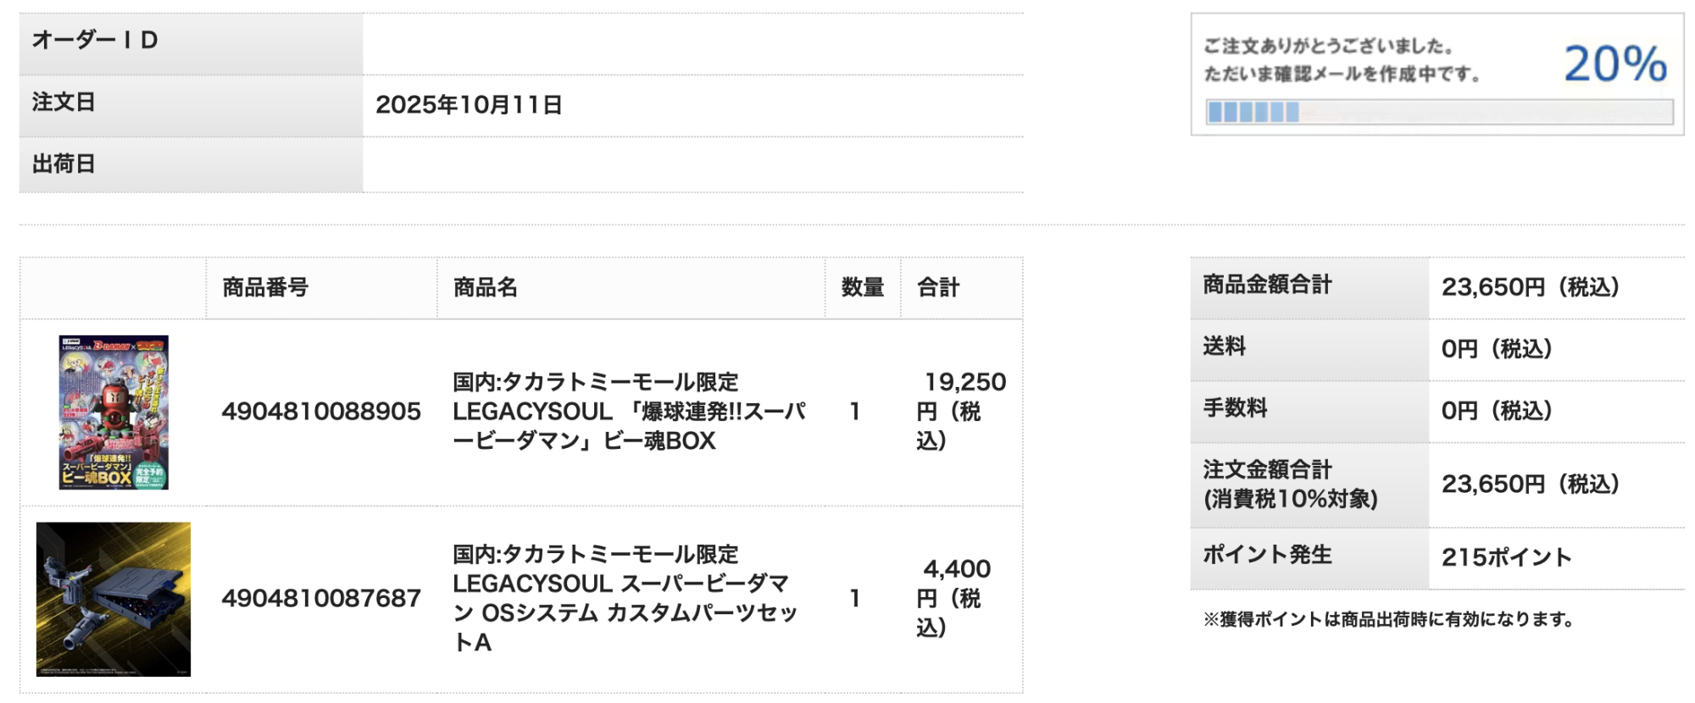Click the 4,400円 item total

955,598
